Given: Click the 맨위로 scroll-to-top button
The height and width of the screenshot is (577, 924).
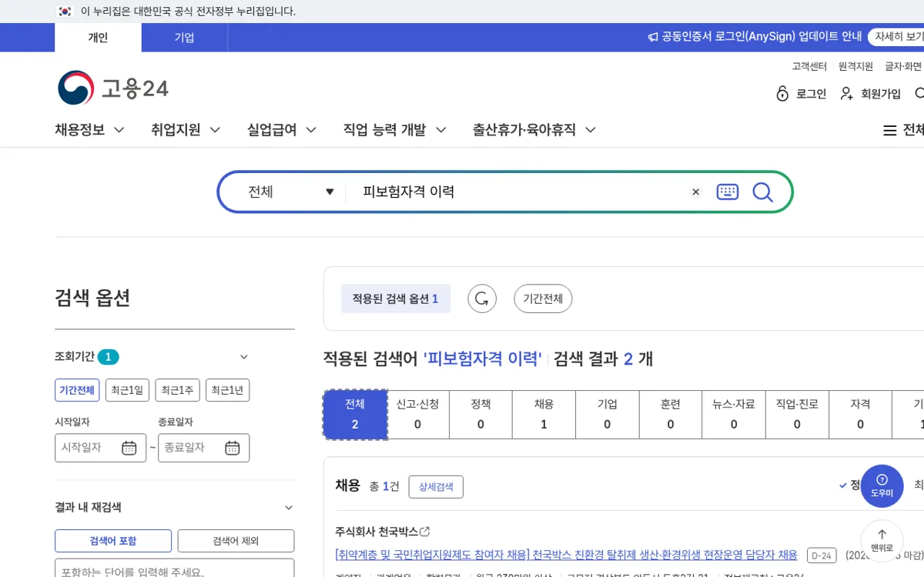Looking at the screenshot, I should (882, 541).
